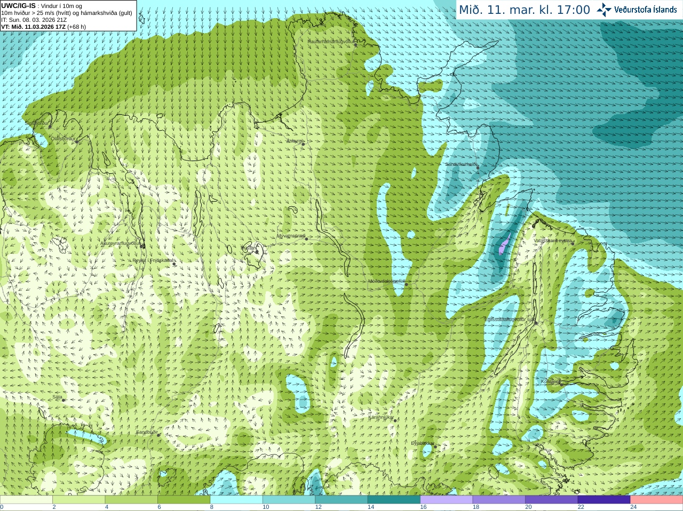Click the Reykir í Fnjóskadal station marker
The height and width of the screenshot is (511, 683).
point(174,264)
